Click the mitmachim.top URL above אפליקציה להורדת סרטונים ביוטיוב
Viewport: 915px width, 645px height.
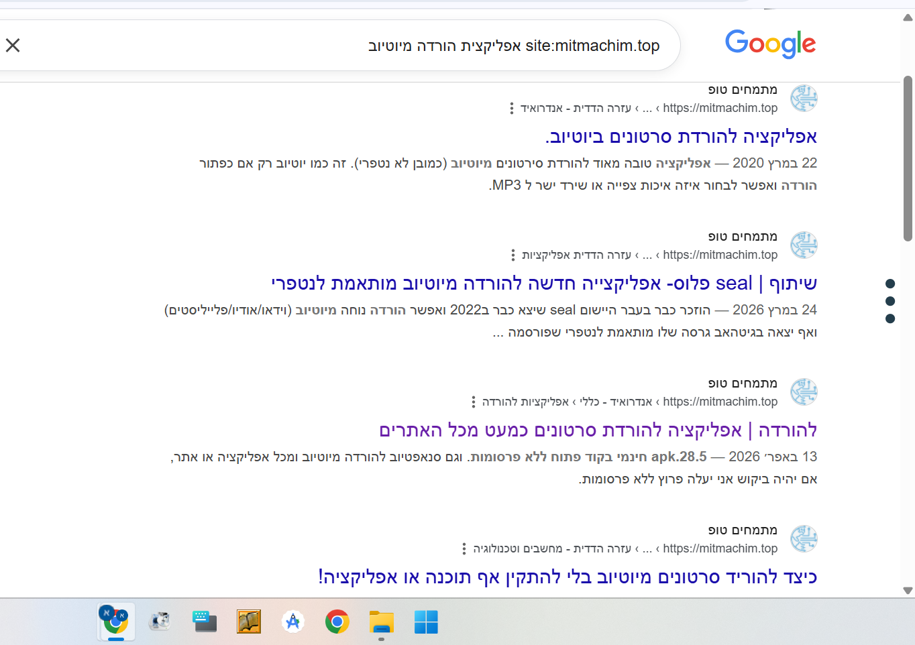click(x=720, y=108)
